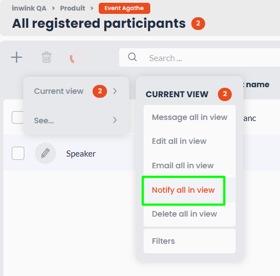Open the Filters option in the panel
The height and width of the screenshot is (276, 280).
[190, 241]
